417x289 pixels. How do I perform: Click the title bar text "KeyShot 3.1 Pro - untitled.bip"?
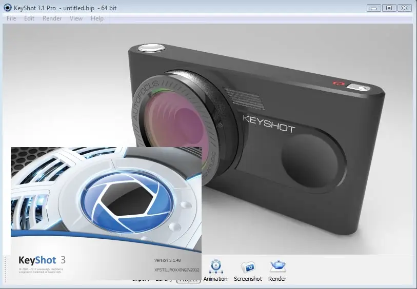click(54, 8)
